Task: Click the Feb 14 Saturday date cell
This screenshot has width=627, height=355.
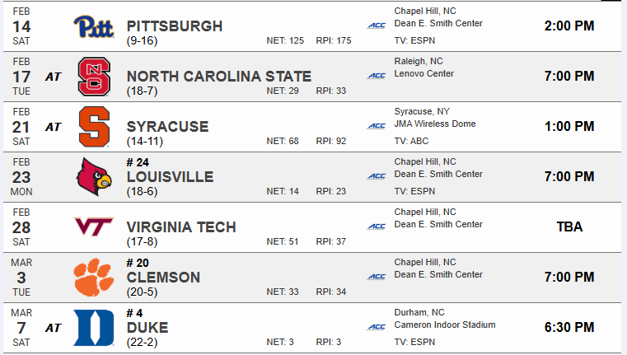Action: (21, 26)
